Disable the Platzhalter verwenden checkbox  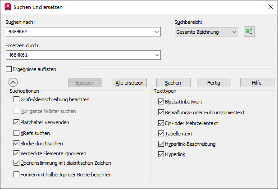tap(17, 122)
